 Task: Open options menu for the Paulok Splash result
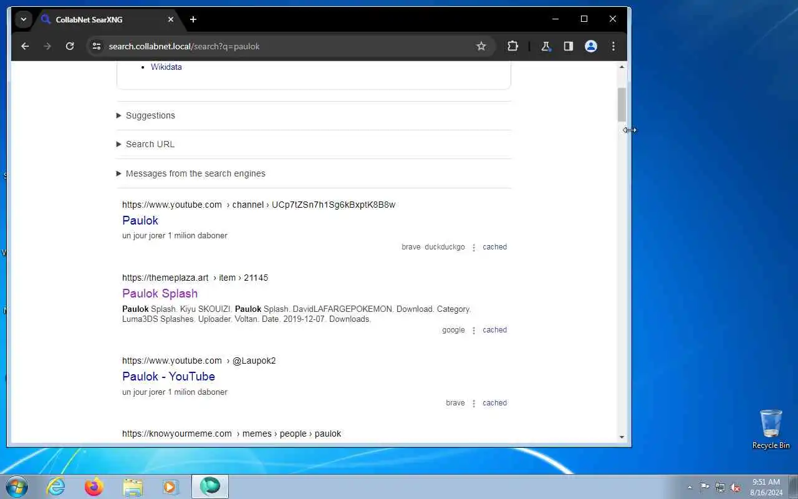pyautogui.click(x=474, y=331)
